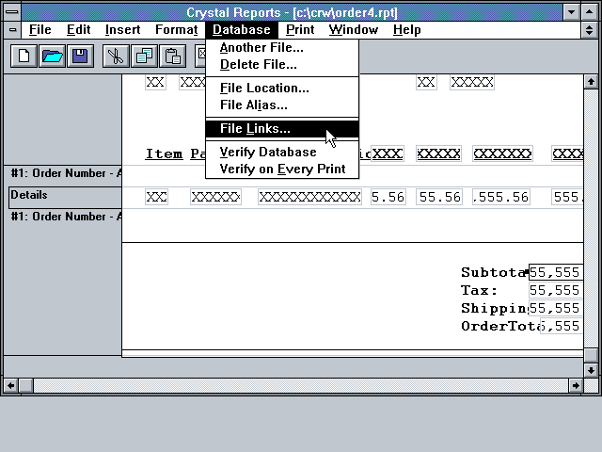This screenshot has width=602, height=452.
Task: Click the New report toolbar icon
Action: pyautogui.click(x=24, y=56)
